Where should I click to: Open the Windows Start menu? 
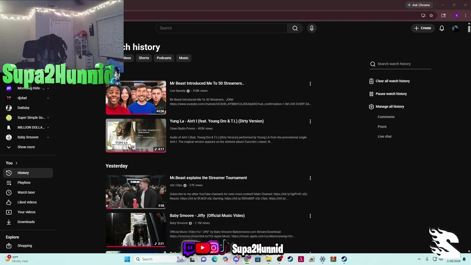click(127, 259)
